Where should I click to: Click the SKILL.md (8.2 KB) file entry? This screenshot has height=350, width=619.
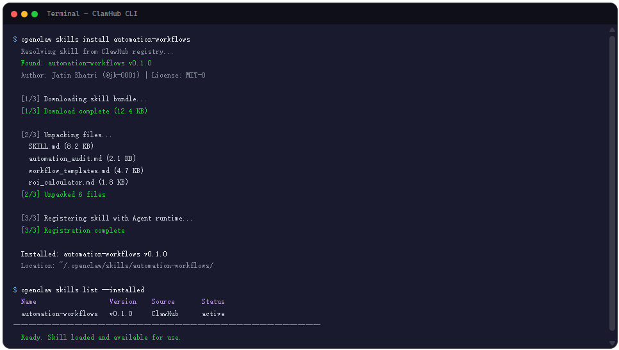pos(61,147)
